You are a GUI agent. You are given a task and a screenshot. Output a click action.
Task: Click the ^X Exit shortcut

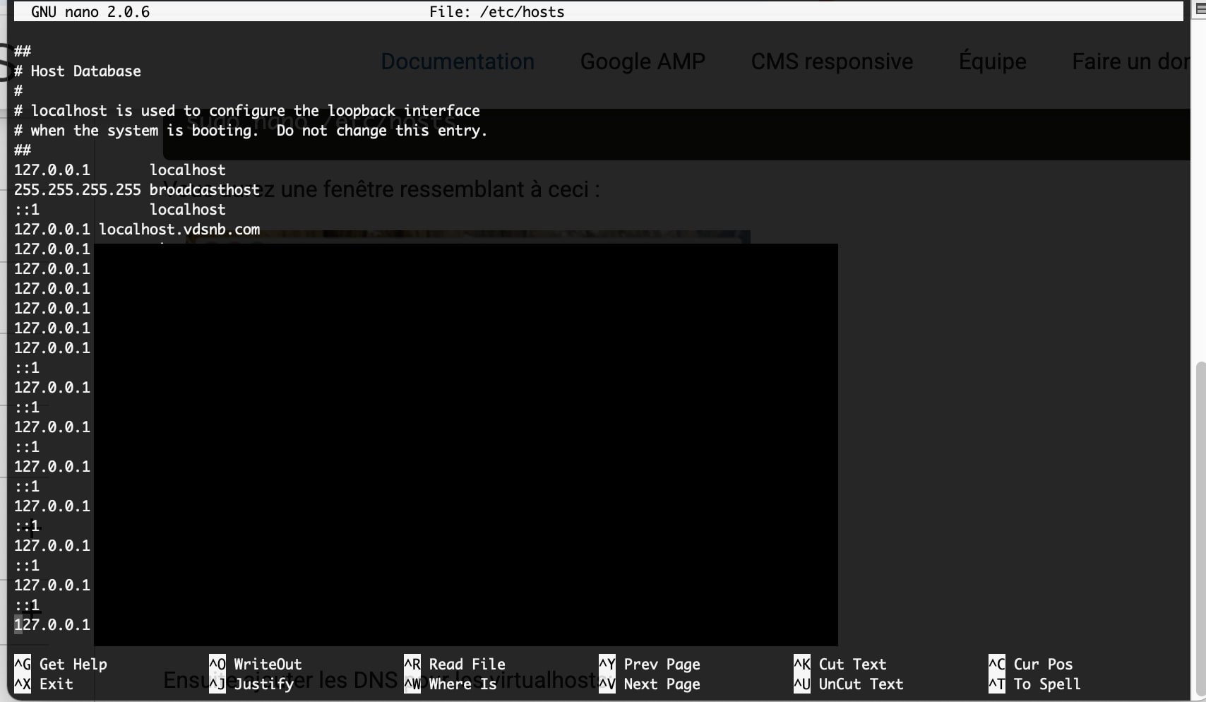point(44,684)
